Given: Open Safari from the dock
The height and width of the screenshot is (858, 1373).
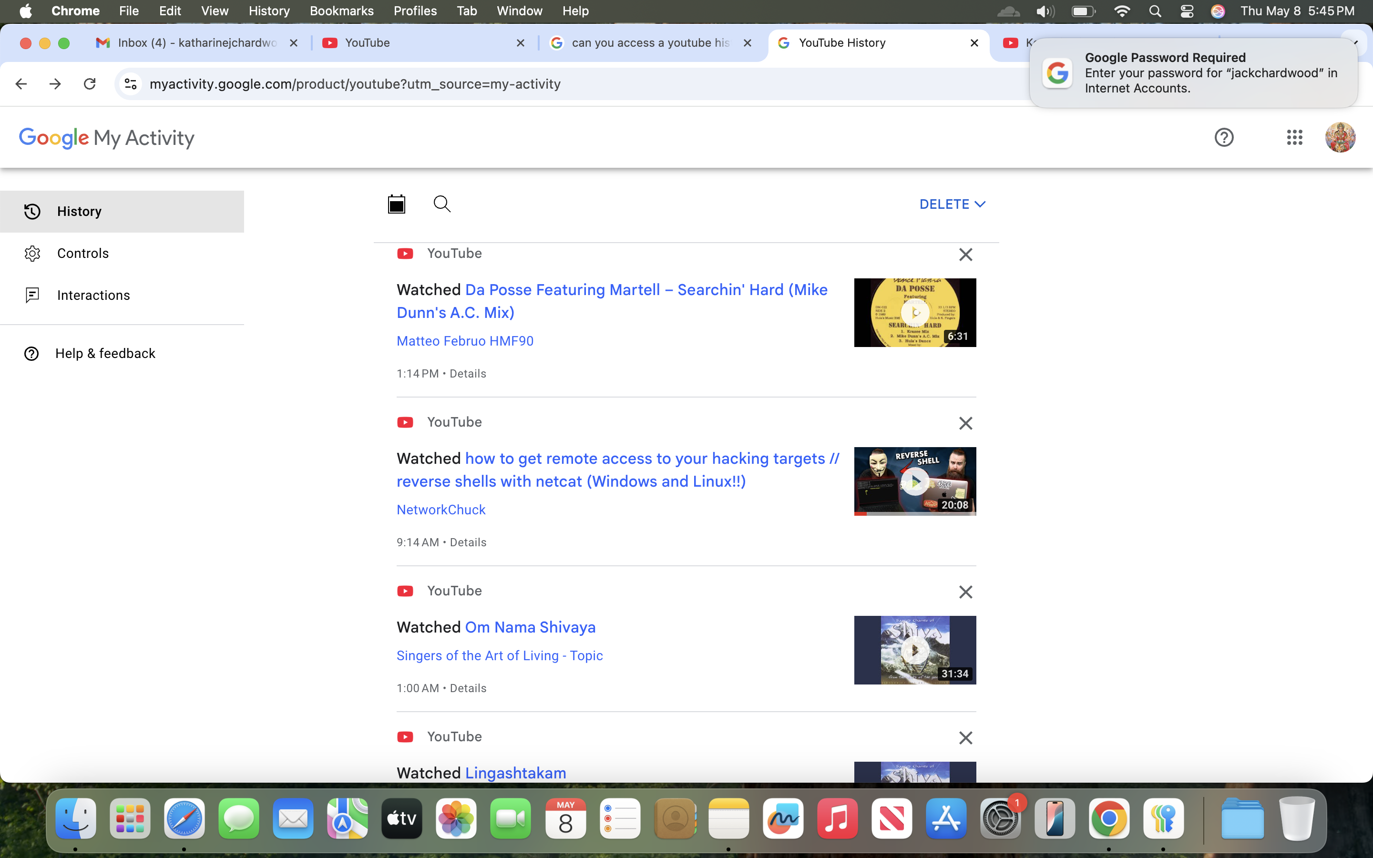Looking at the screenshot, I should (184, 818).
